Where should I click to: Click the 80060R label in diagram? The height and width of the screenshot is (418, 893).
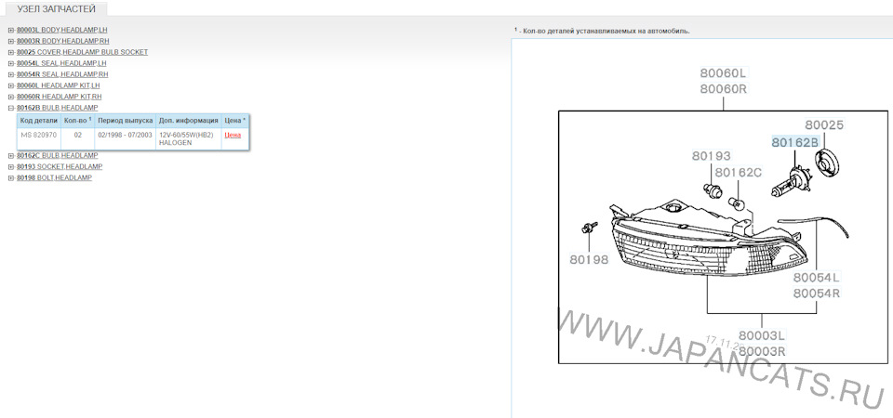[723, 89]
